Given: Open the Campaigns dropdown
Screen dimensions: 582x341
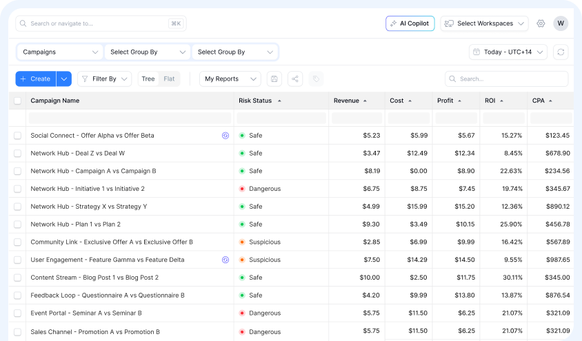Looking at the screenshot, I should pyautogui.click(x=60, y=52).
